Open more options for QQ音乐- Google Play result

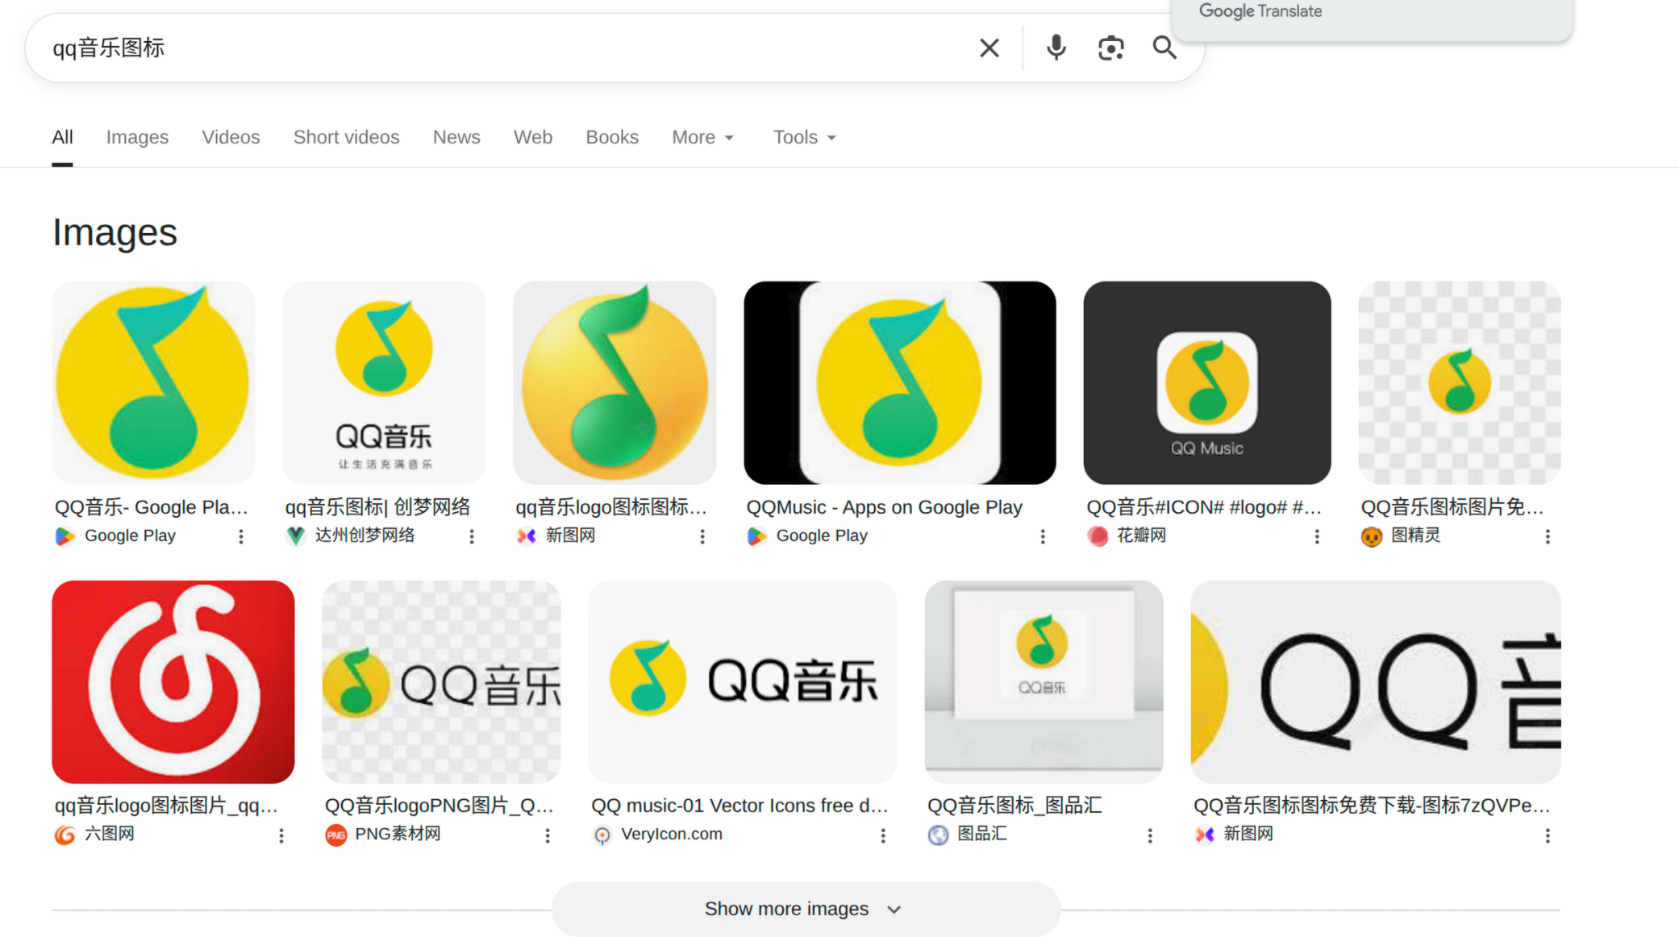click(240, 536)
